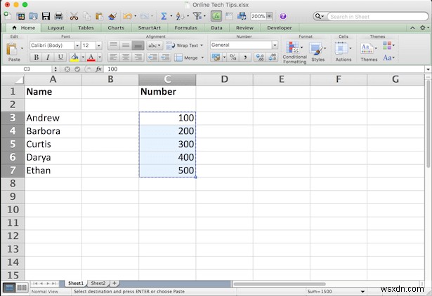Save the workbook with floppy icon
This screenshot has width=432, height=296.
coord(46,16)
